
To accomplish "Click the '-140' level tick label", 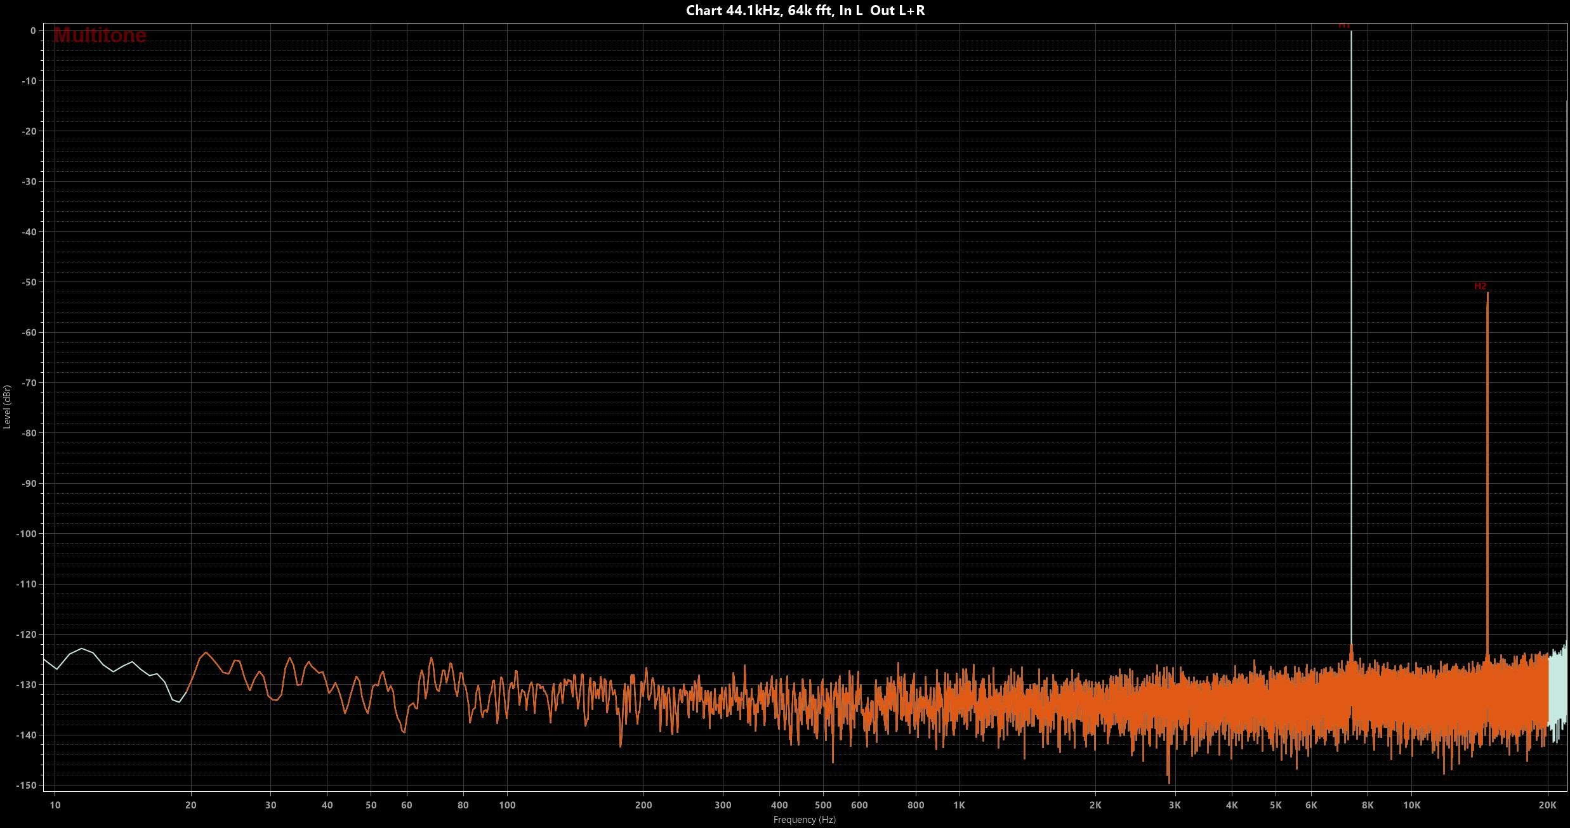I will click(x=25, y=735).
